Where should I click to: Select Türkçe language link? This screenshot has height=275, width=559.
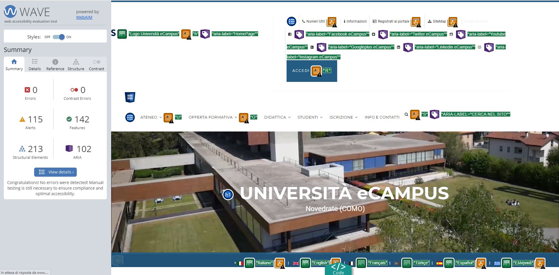click(421, 263)
